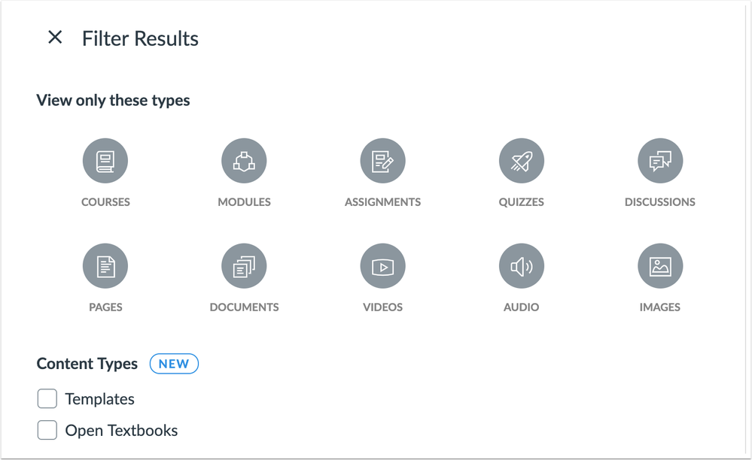Image resolution: width=752 pixels, height=460 pixels.
Task: Select the Pages filter icon
Action: (105, 265)
